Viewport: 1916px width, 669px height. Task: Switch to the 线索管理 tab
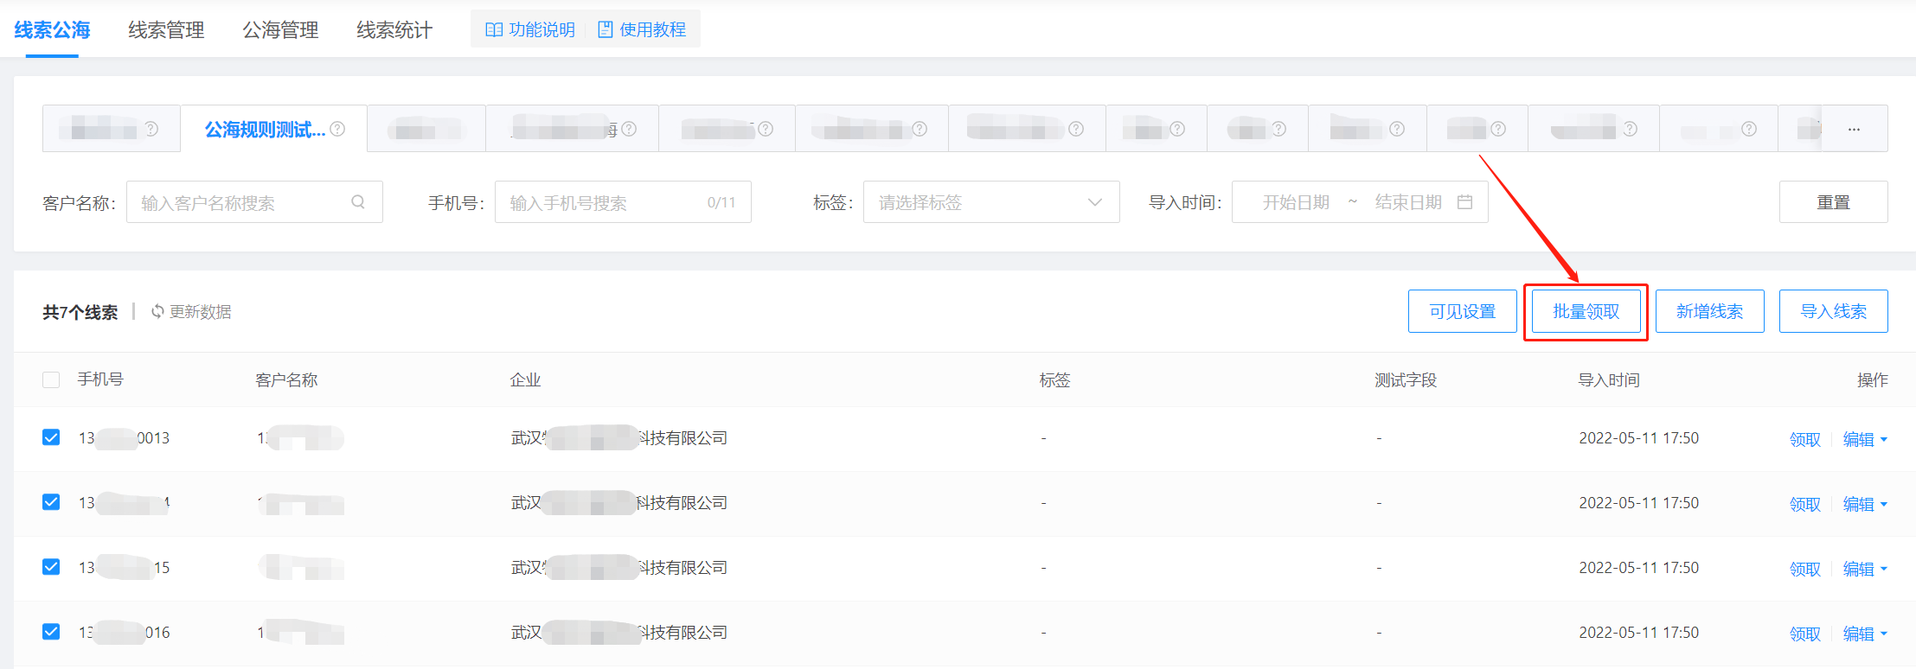[166, 30]
